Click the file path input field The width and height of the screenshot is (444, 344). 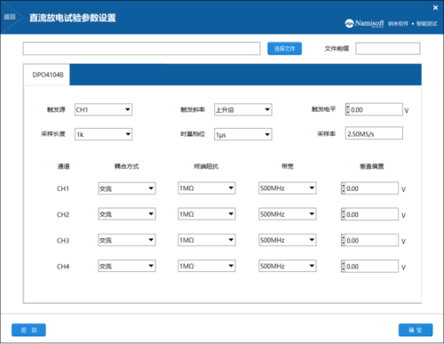point(141,49)
